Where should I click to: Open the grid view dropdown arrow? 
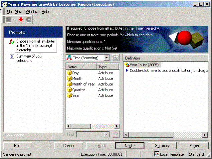(14, 20)
